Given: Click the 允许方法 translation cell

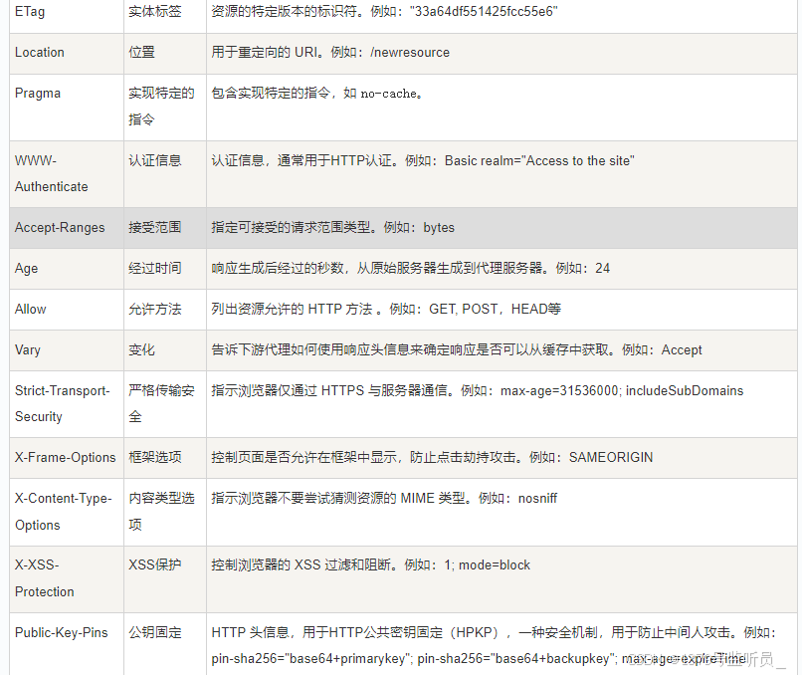Looking at the screenshot, I should point(165,310).
